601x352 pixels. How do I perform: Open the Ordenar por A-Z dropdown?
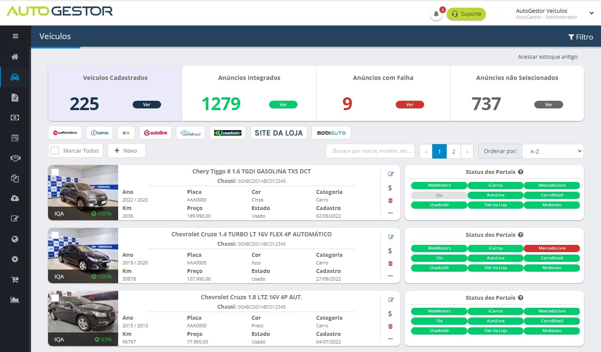click(x=553, y=151)
